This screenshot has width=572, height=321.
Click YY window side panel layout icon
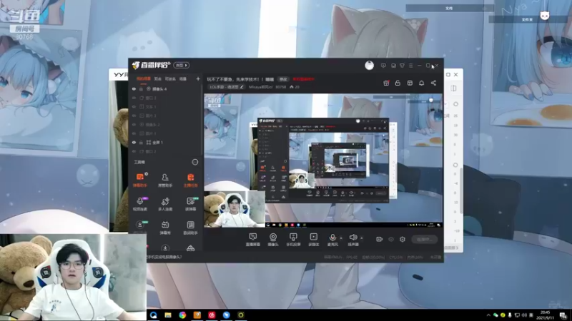pyautogui.click(x=453, y=88)
